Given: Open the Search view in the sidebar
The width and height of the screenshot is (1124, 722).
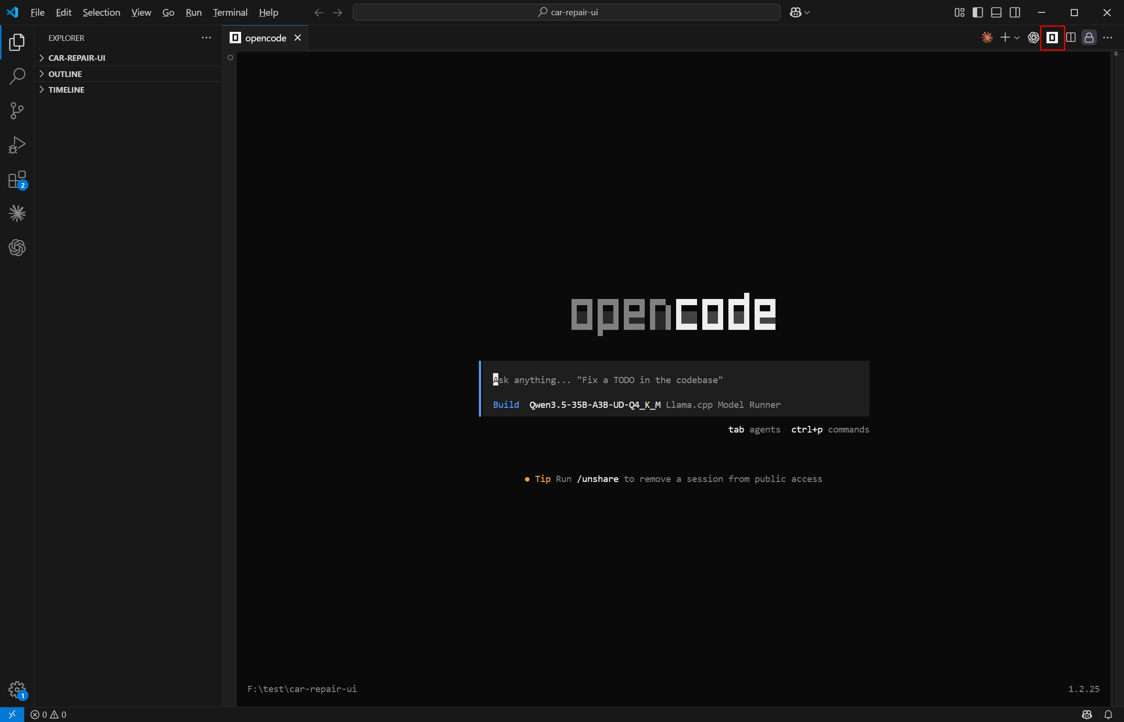Looking at the screenshot, I should [17, 76].
